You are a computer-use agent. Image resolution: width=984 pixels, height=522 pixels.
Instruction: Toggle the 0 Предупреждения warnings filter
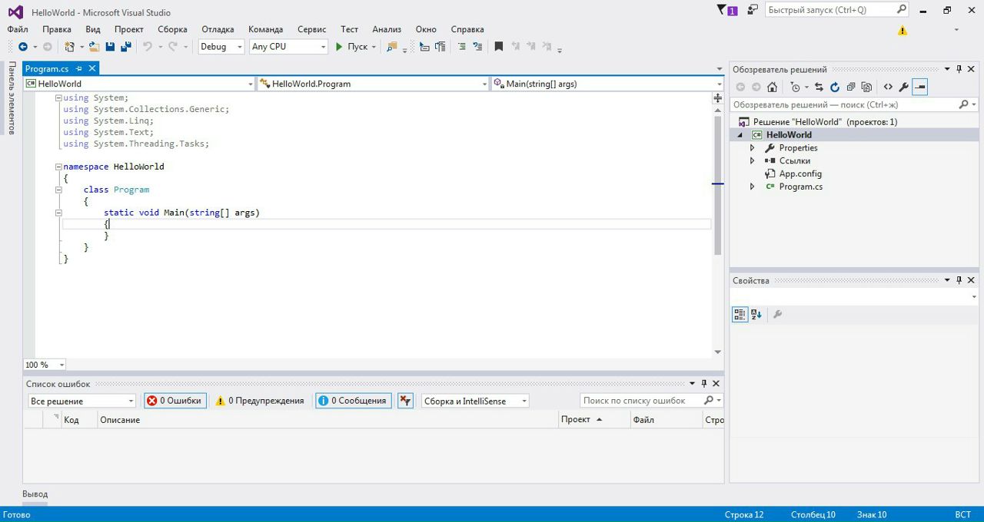pyautogui.click(x=260, y=401)
